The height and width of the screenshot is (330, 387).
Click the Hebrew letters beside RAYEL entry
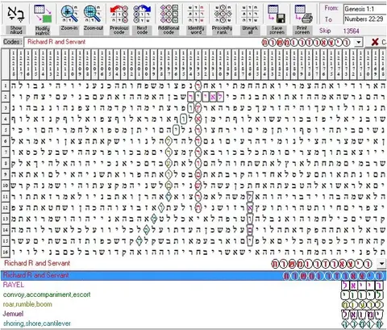pyautogui.click(x=362, y=285)
